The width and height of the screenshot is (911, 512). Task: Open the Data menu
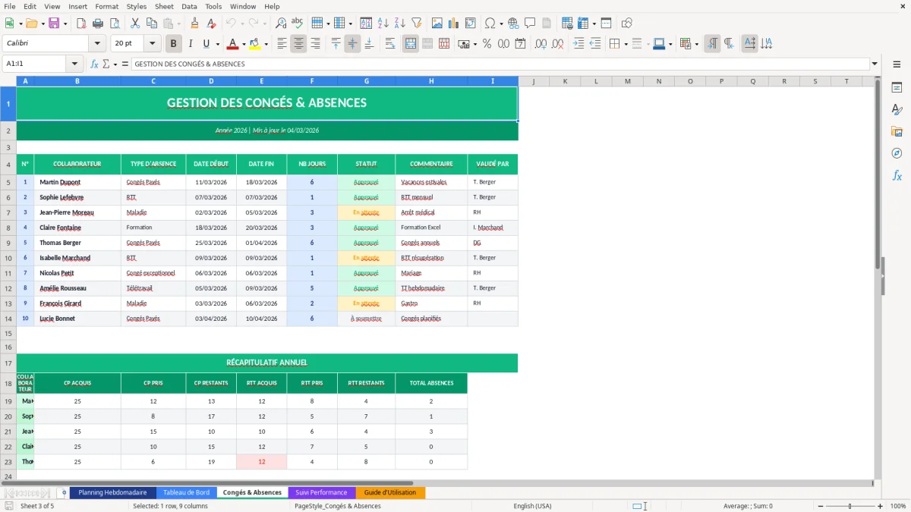click(189, 6)
